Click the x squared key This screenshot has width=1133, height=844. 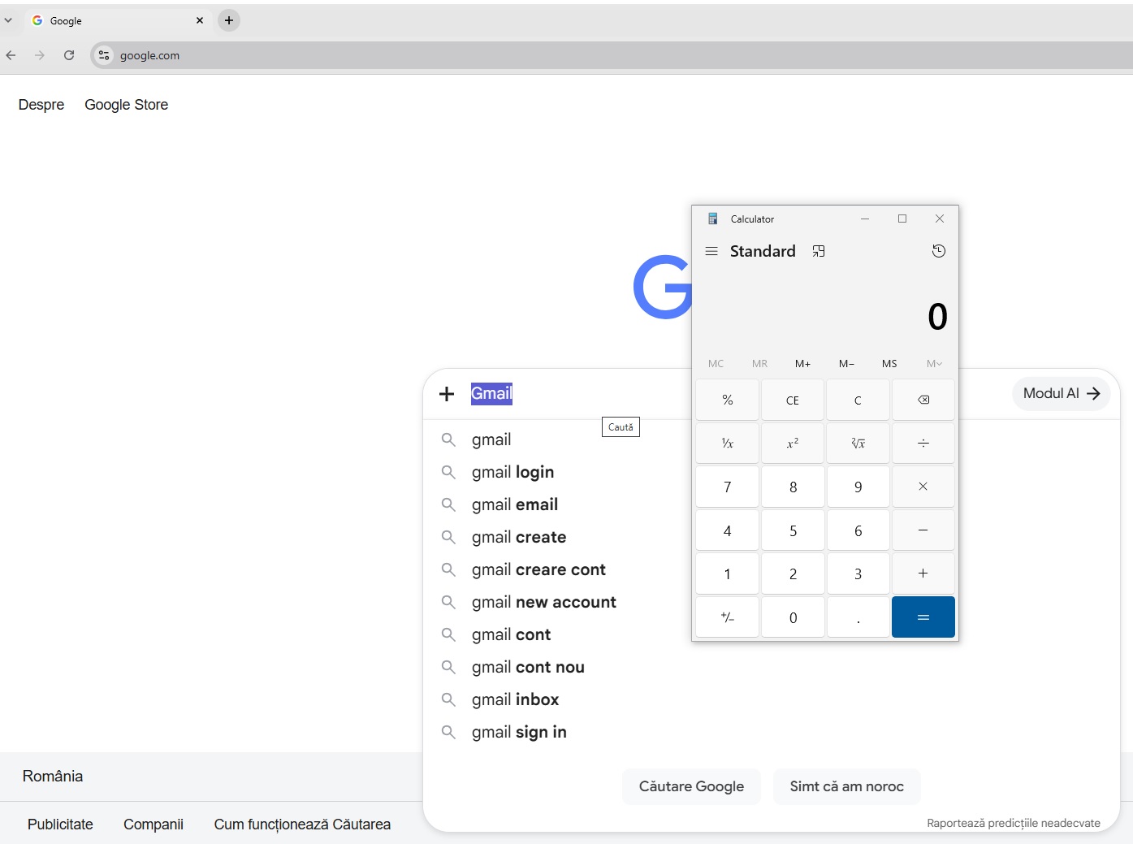[793, 443]
